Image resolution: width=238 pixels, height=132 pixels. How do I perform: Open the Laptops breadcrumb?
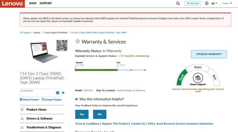(37, 33)
